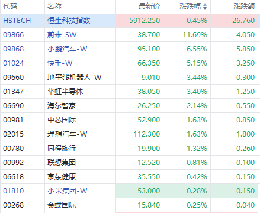Select the 金蝶国际 row

tap(129, 205)
